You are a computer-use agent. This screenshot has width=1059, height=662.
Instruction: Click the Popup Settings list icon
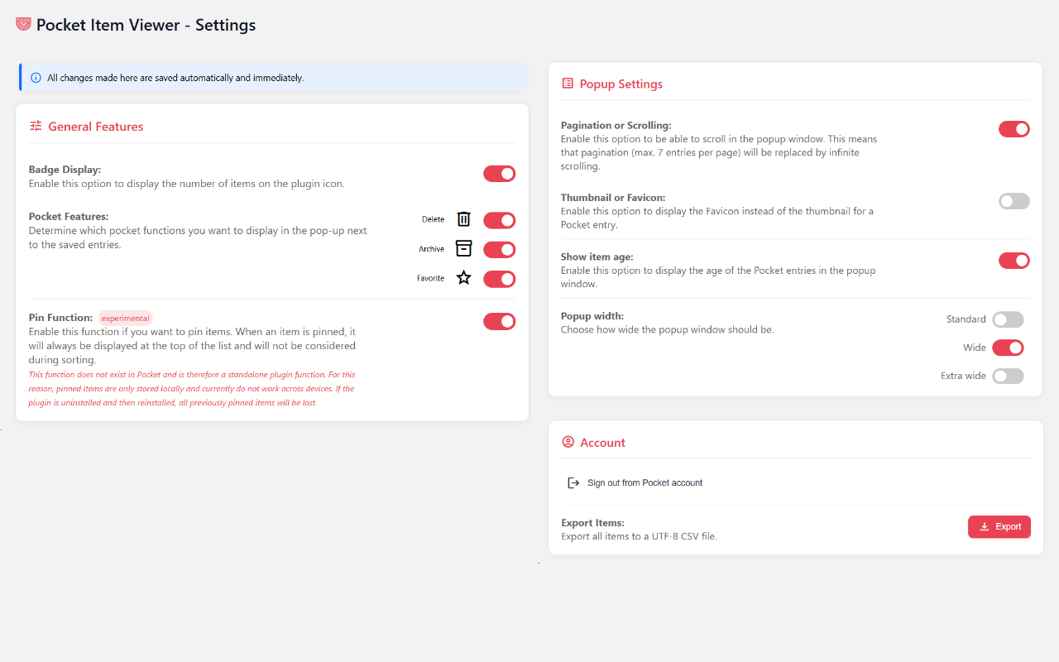click(x=568, y=84)
